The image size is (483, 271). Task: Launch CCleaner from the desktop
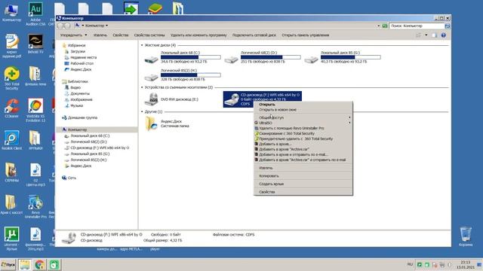click(x=12, y=108)
